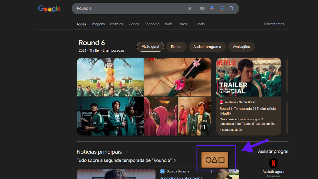Select the Web tab
Screen dimensions: 318x179
pos(169,24)
